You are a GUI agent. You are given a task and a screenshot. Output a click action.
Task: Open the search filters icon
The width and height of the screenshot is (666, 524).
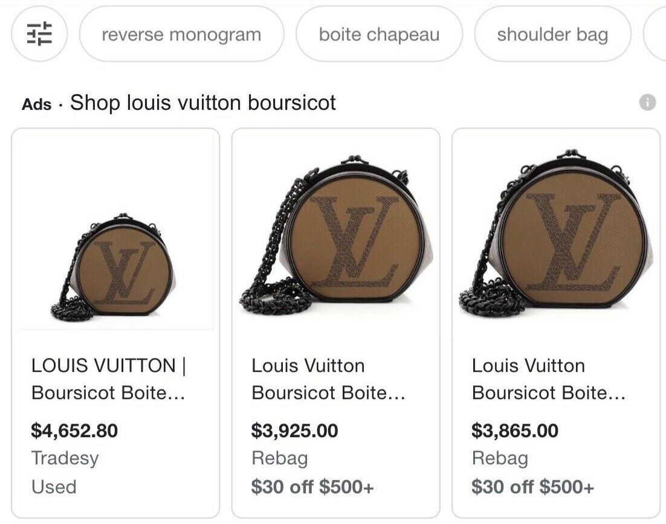click(39, 34)
